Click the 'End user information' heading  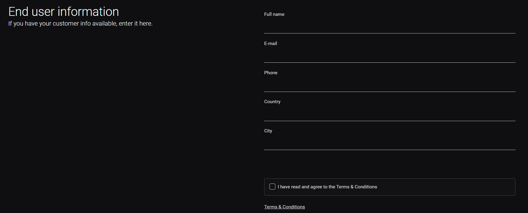[x=63, y=12]
